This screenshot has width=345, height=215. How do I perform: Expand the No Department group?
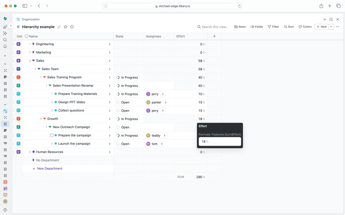pyautogui.click(x=34, y=160)
